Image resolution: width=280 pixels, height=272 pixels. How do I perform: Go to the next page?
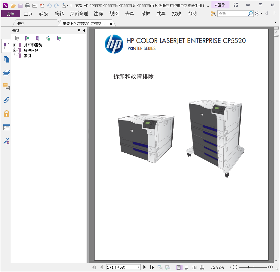point(144,267)
